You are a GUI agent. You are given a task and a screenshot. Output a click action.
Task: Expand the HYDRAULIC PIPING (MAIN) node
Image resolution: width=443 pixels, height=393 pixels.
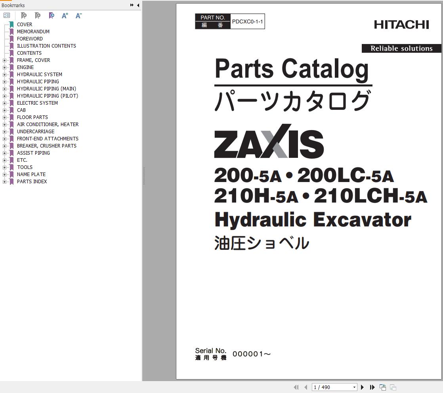click(x=4, y=89)
